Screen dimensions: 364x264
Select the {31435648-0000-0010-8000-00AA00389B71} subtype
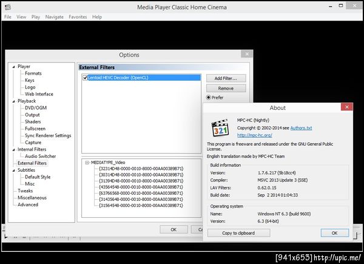141,200
